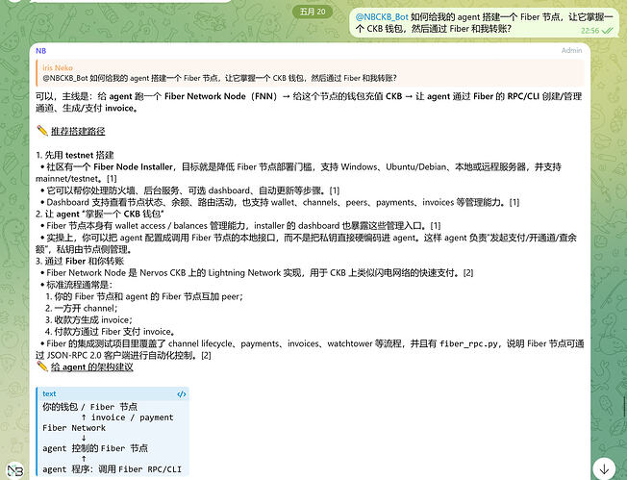
Task: Click the 22:56 timestamp on sent message
Action: tap(589, 31)
